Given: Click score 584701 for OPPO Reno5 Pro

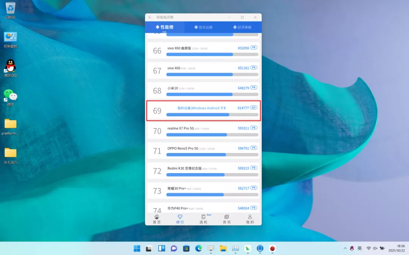Looking at the screenshot, I should (x=244, y=148).
